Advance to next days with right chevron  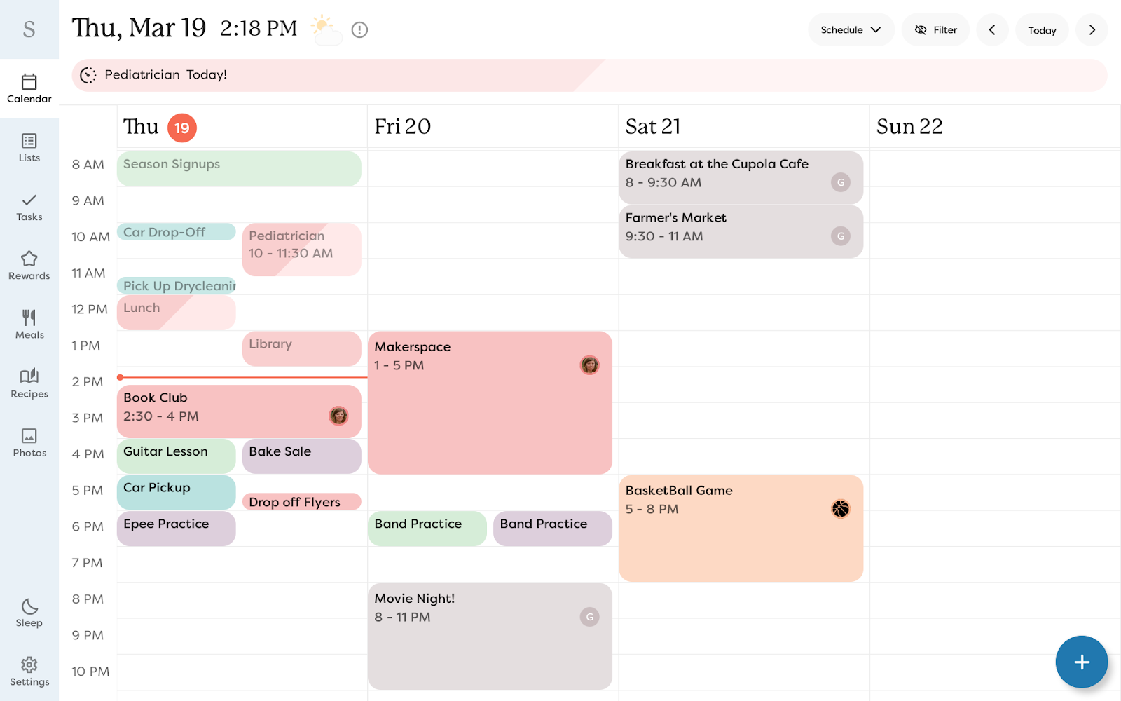[1092, 29]
